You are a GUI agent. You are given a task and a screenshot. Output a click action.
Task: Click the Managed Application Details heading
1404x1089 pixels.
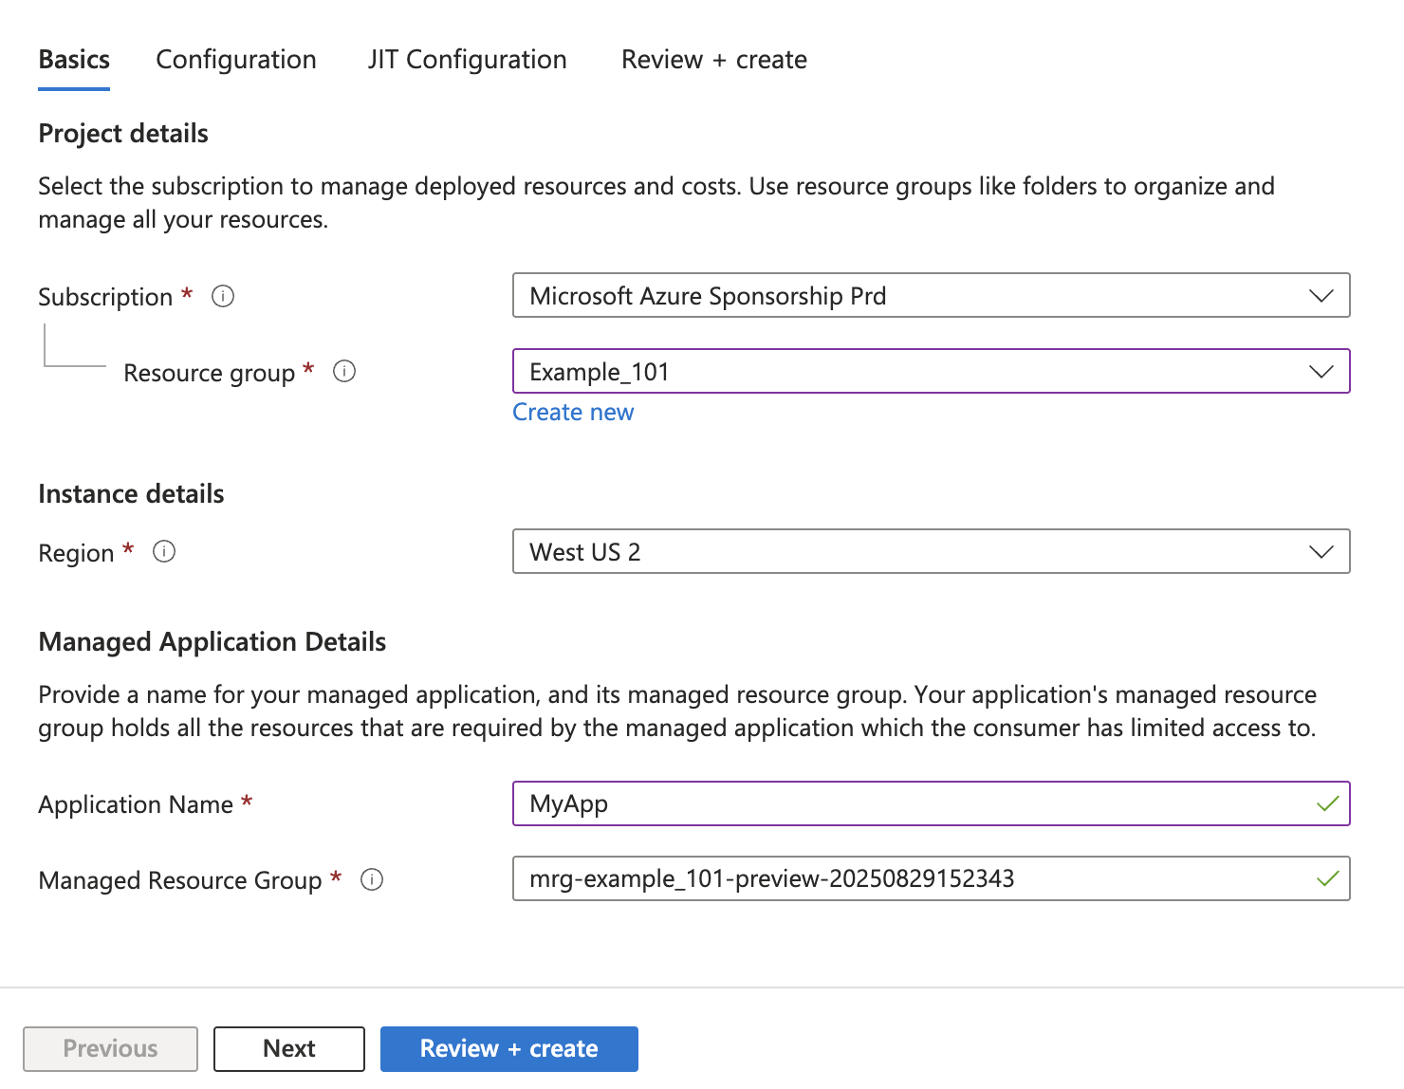point(212,641)
